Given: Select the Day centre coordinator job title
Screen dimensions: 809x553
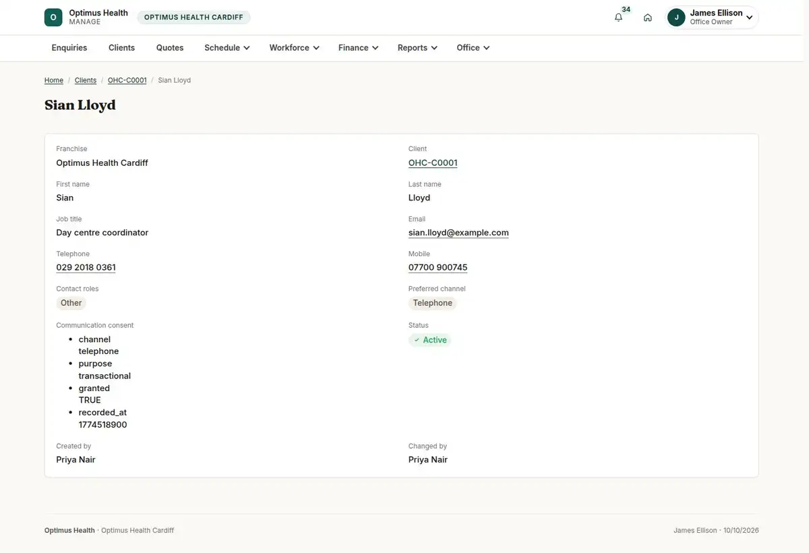Looking at the screenshot, I should pos(102,233).
